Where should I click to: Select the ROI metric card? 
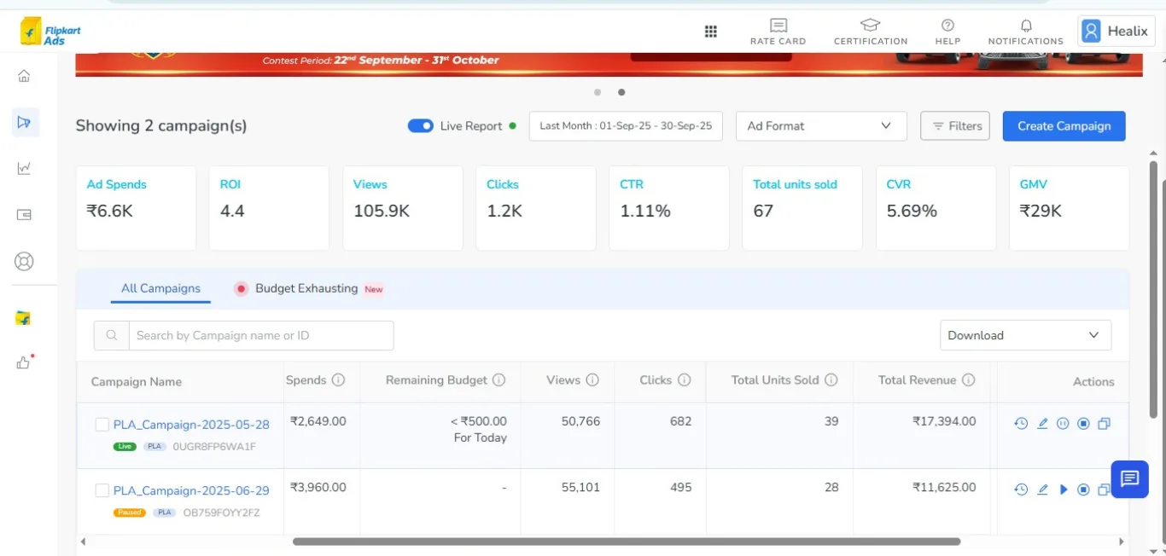(269, 208)
